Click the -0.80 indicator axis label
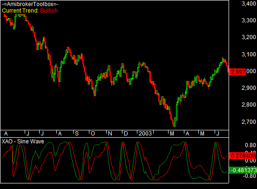257x189 pixels. click(249, 176)
